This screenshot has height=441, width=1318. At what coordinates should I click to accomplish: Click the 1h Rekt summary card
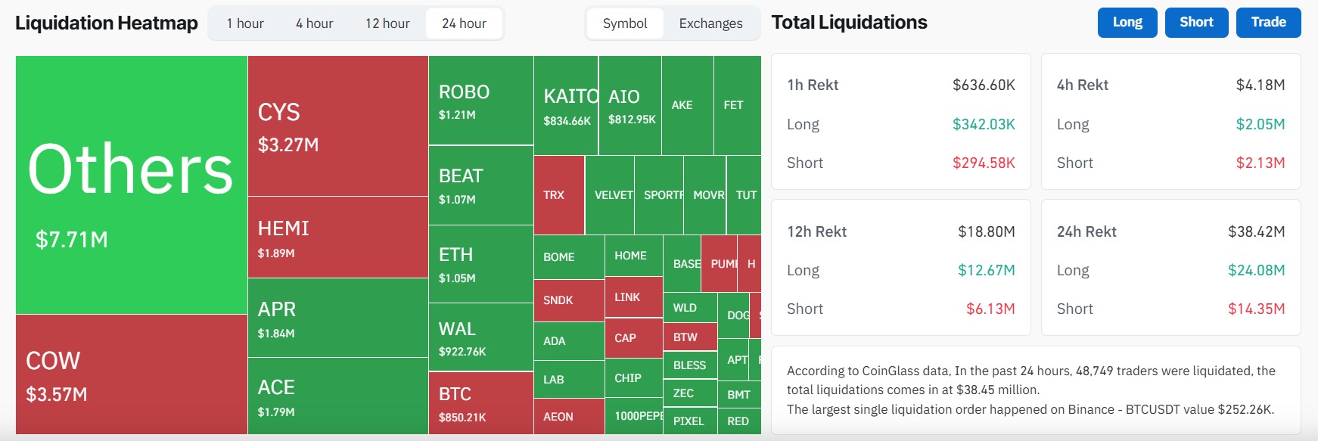(900, 122)
